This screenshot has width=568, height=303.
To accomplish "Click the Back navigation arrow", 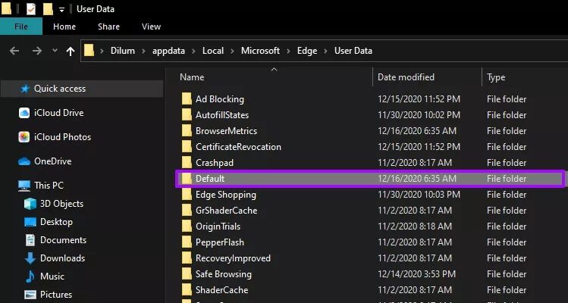I will tap(14, 51).
